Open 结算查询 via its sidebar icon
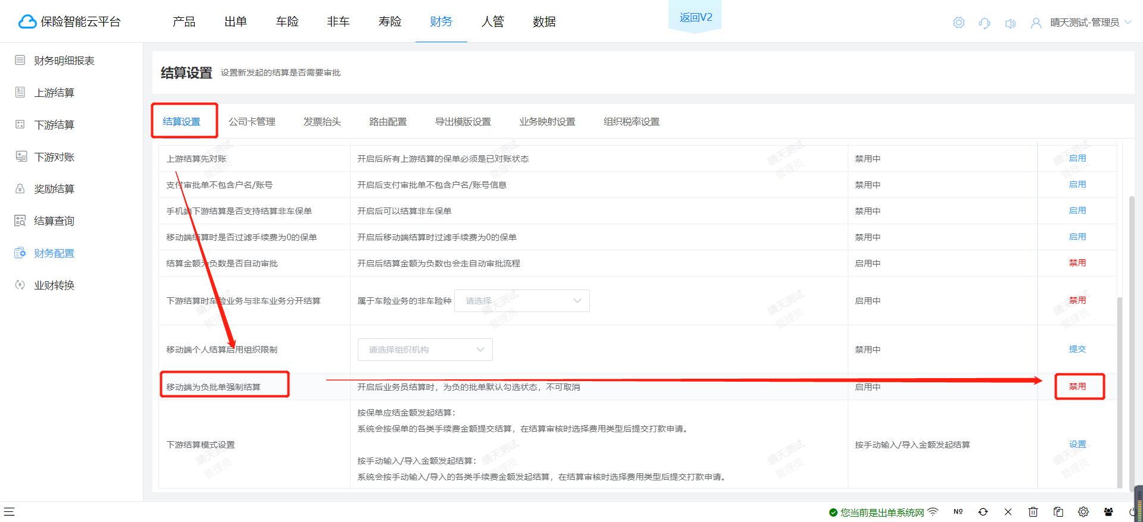The width and height of the screenshot is (1143, 522). point(20,221)
